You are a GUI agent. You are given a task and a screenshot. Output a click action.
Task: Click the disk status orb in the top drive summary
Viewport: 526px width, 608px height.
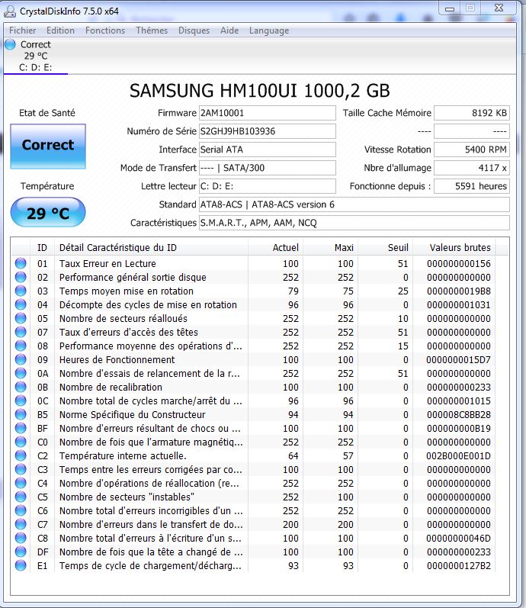point(11,44)
